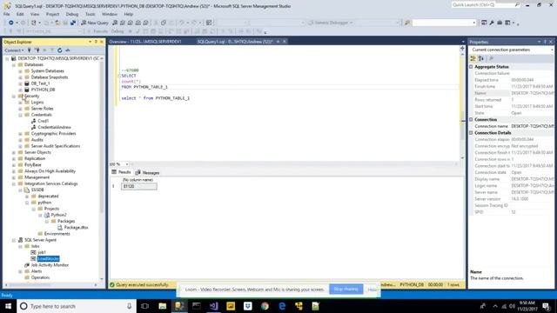The height and width of the screenshot is (313, 557).
Task: Select the DB_Test_1 database
Action: 41,83
